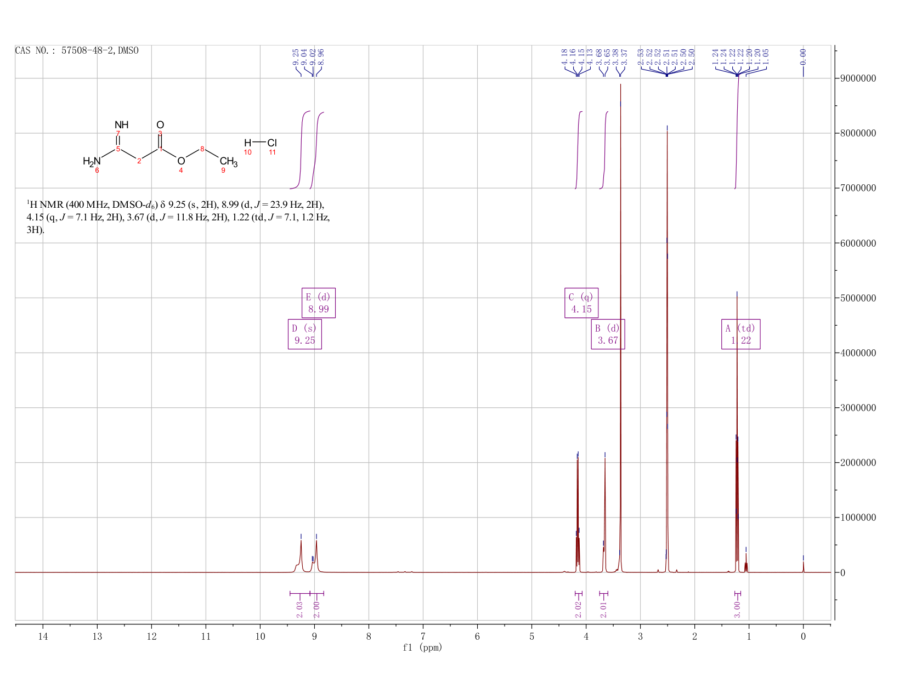Click the carbonyl O atom in structure
The width and height of the screenshot is (905, 699).
click(160, 125)
